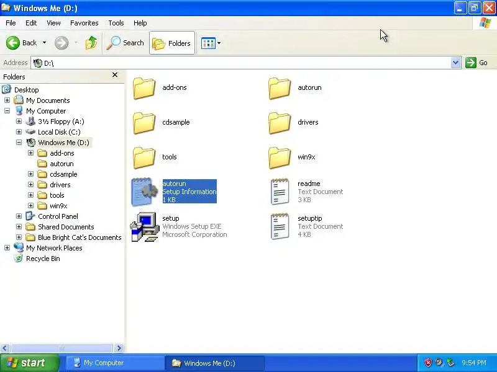
Task: Select Local Disk (C:) in the tree
Action: [x=59, y=132]
